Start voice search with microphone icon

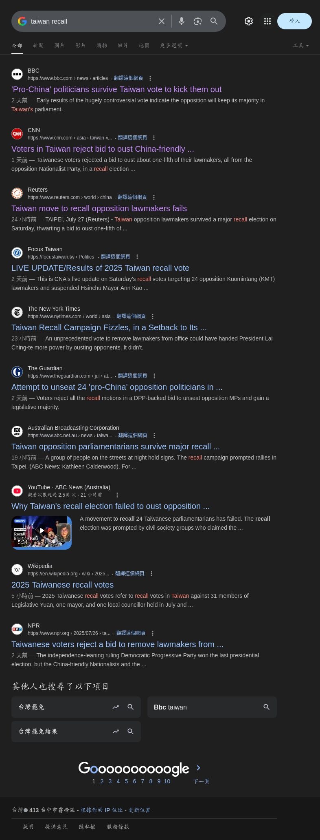click(x=182, y=21)
